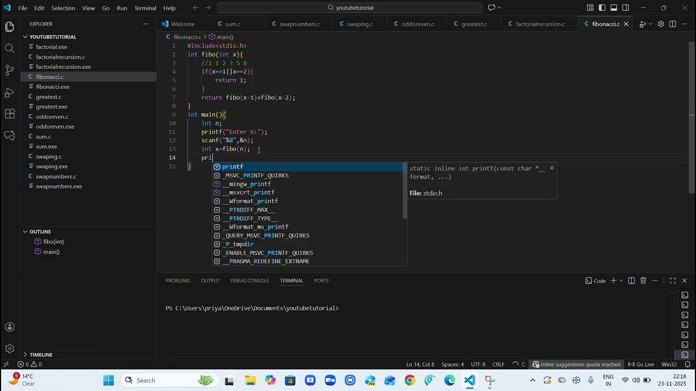Open errors and warnings status indicator
The image size is (696, 391).
click(x=29, y=364)
